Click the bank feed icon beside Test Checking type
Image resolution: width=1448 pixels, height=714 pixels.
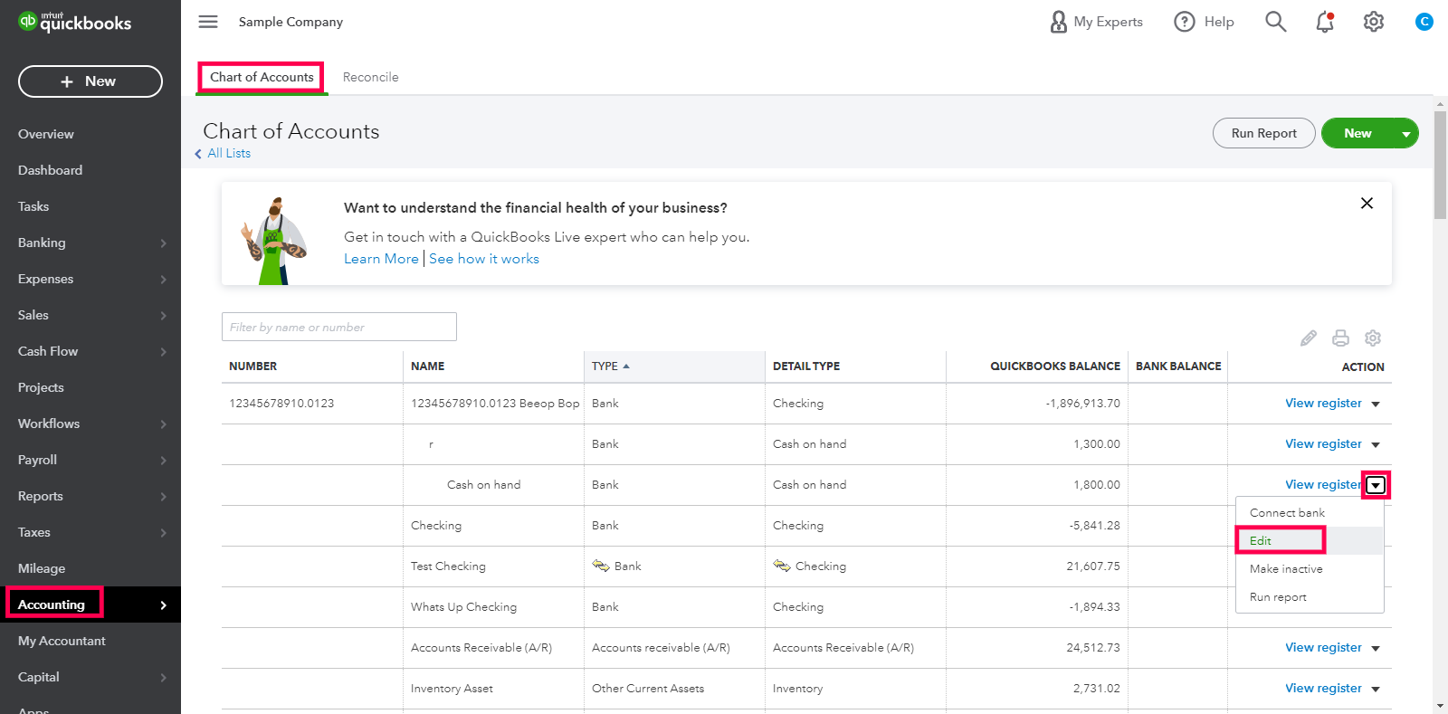click(601, 566)
